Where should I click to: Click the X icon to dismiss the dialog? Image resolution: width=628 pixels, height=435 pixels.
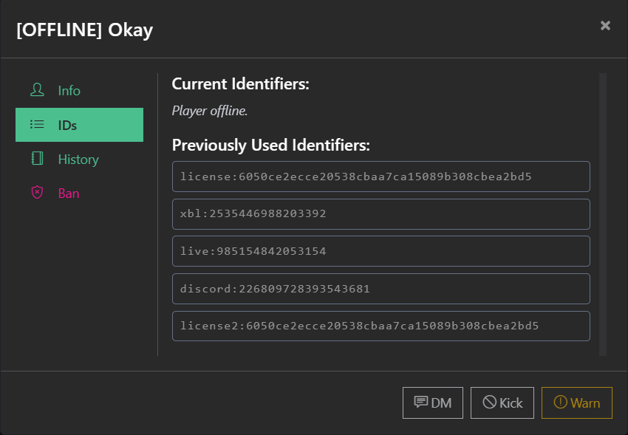click(x=605, y=25)
